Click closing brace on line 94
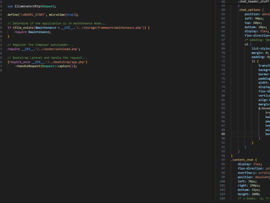The height and width of the screenshot is (203, 270). [x=232, y=156]
